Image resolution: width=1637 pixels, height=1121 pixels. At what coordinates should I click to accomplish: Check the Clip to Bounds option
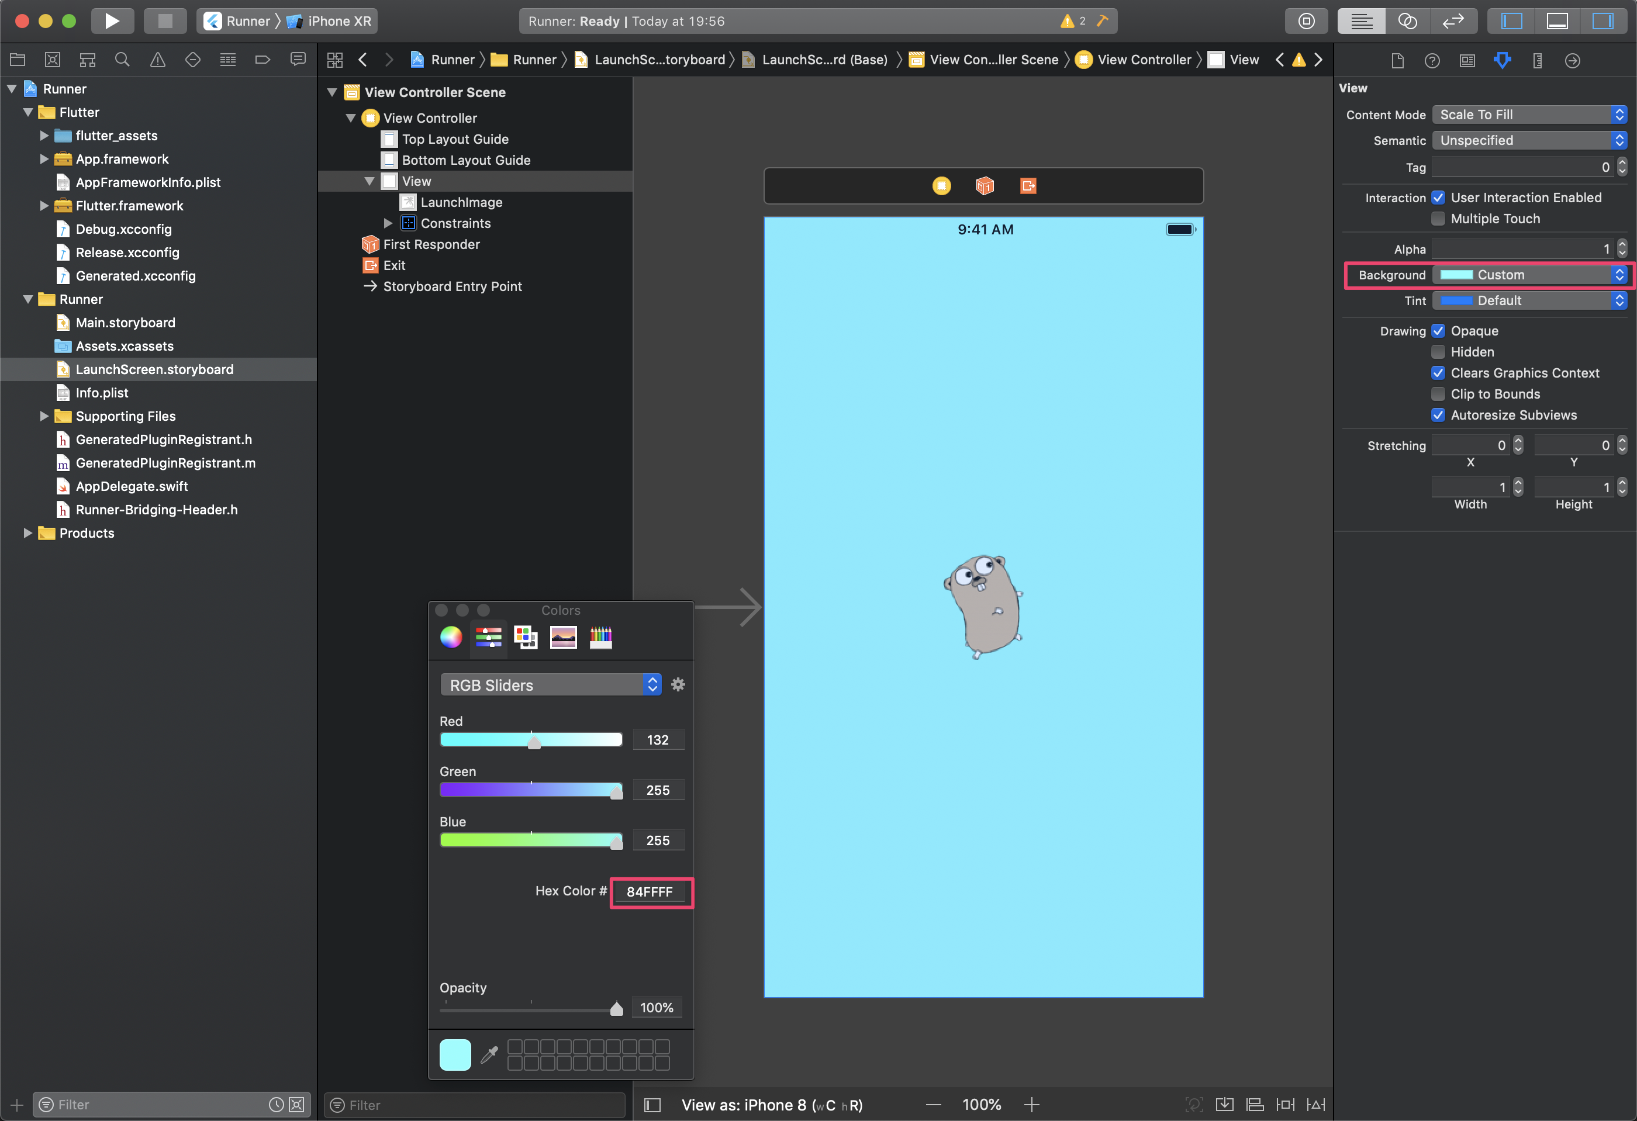point(1438,395)
